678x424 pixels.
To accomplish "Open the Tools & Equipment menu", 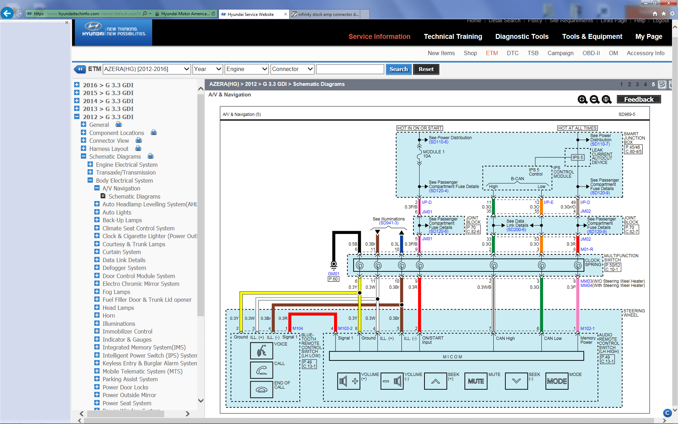I will 592,36.
